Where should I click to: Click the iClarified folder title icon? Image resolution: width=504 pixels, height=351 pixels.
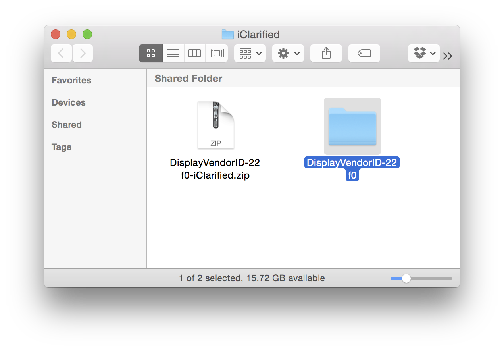click(x=228, y=34)
